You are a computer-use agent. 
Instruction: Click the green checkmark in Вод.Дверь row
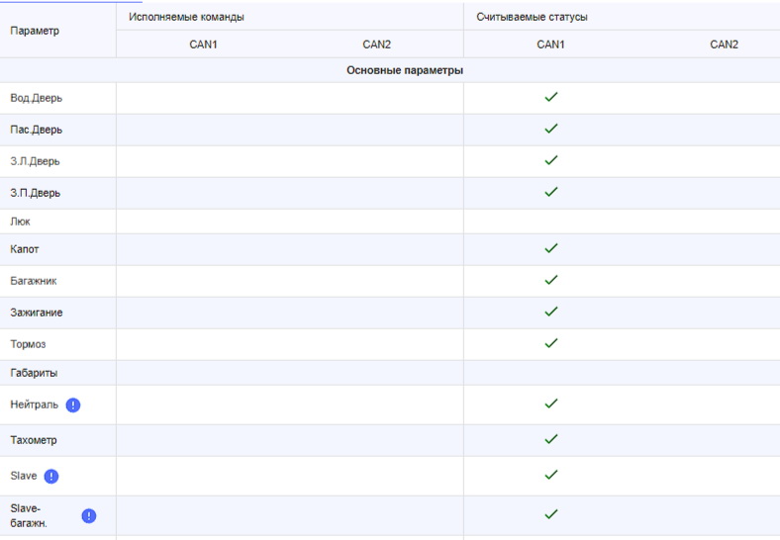551,97
